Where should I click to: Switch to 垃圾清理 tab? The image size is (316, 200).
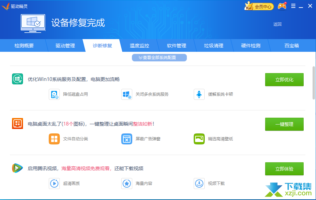pyautogui.click(x=213, y=46)
